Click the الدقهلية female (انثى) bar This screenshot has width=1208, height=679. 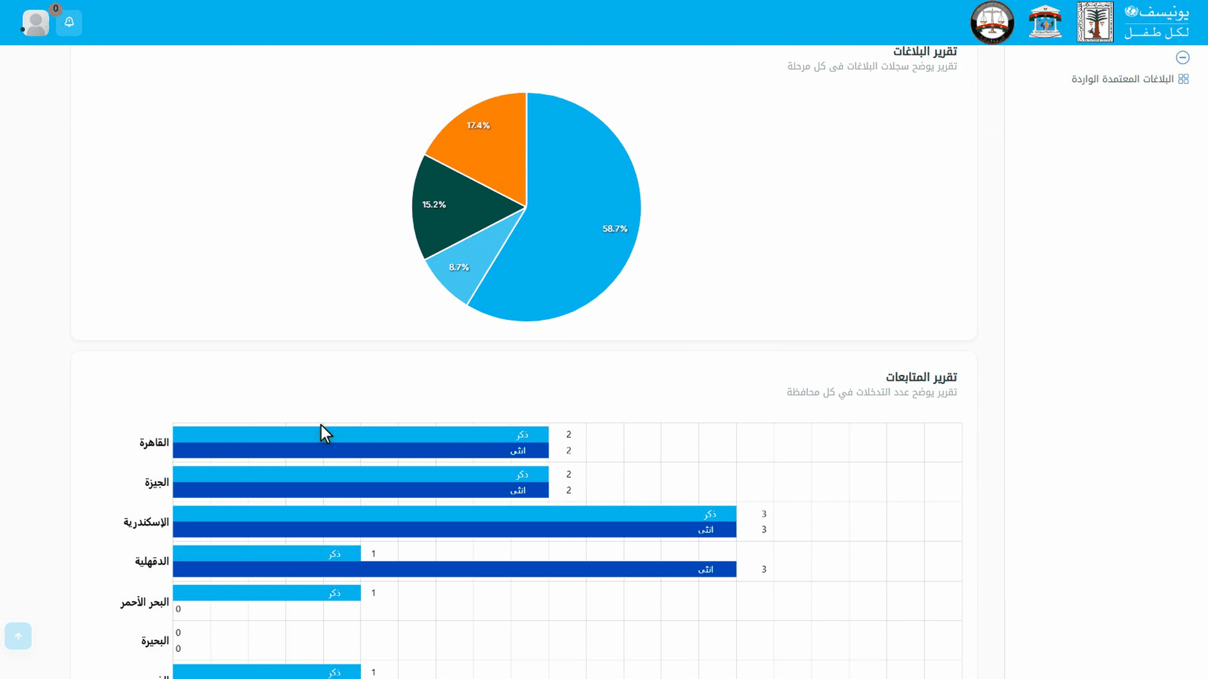coord(454,570)
